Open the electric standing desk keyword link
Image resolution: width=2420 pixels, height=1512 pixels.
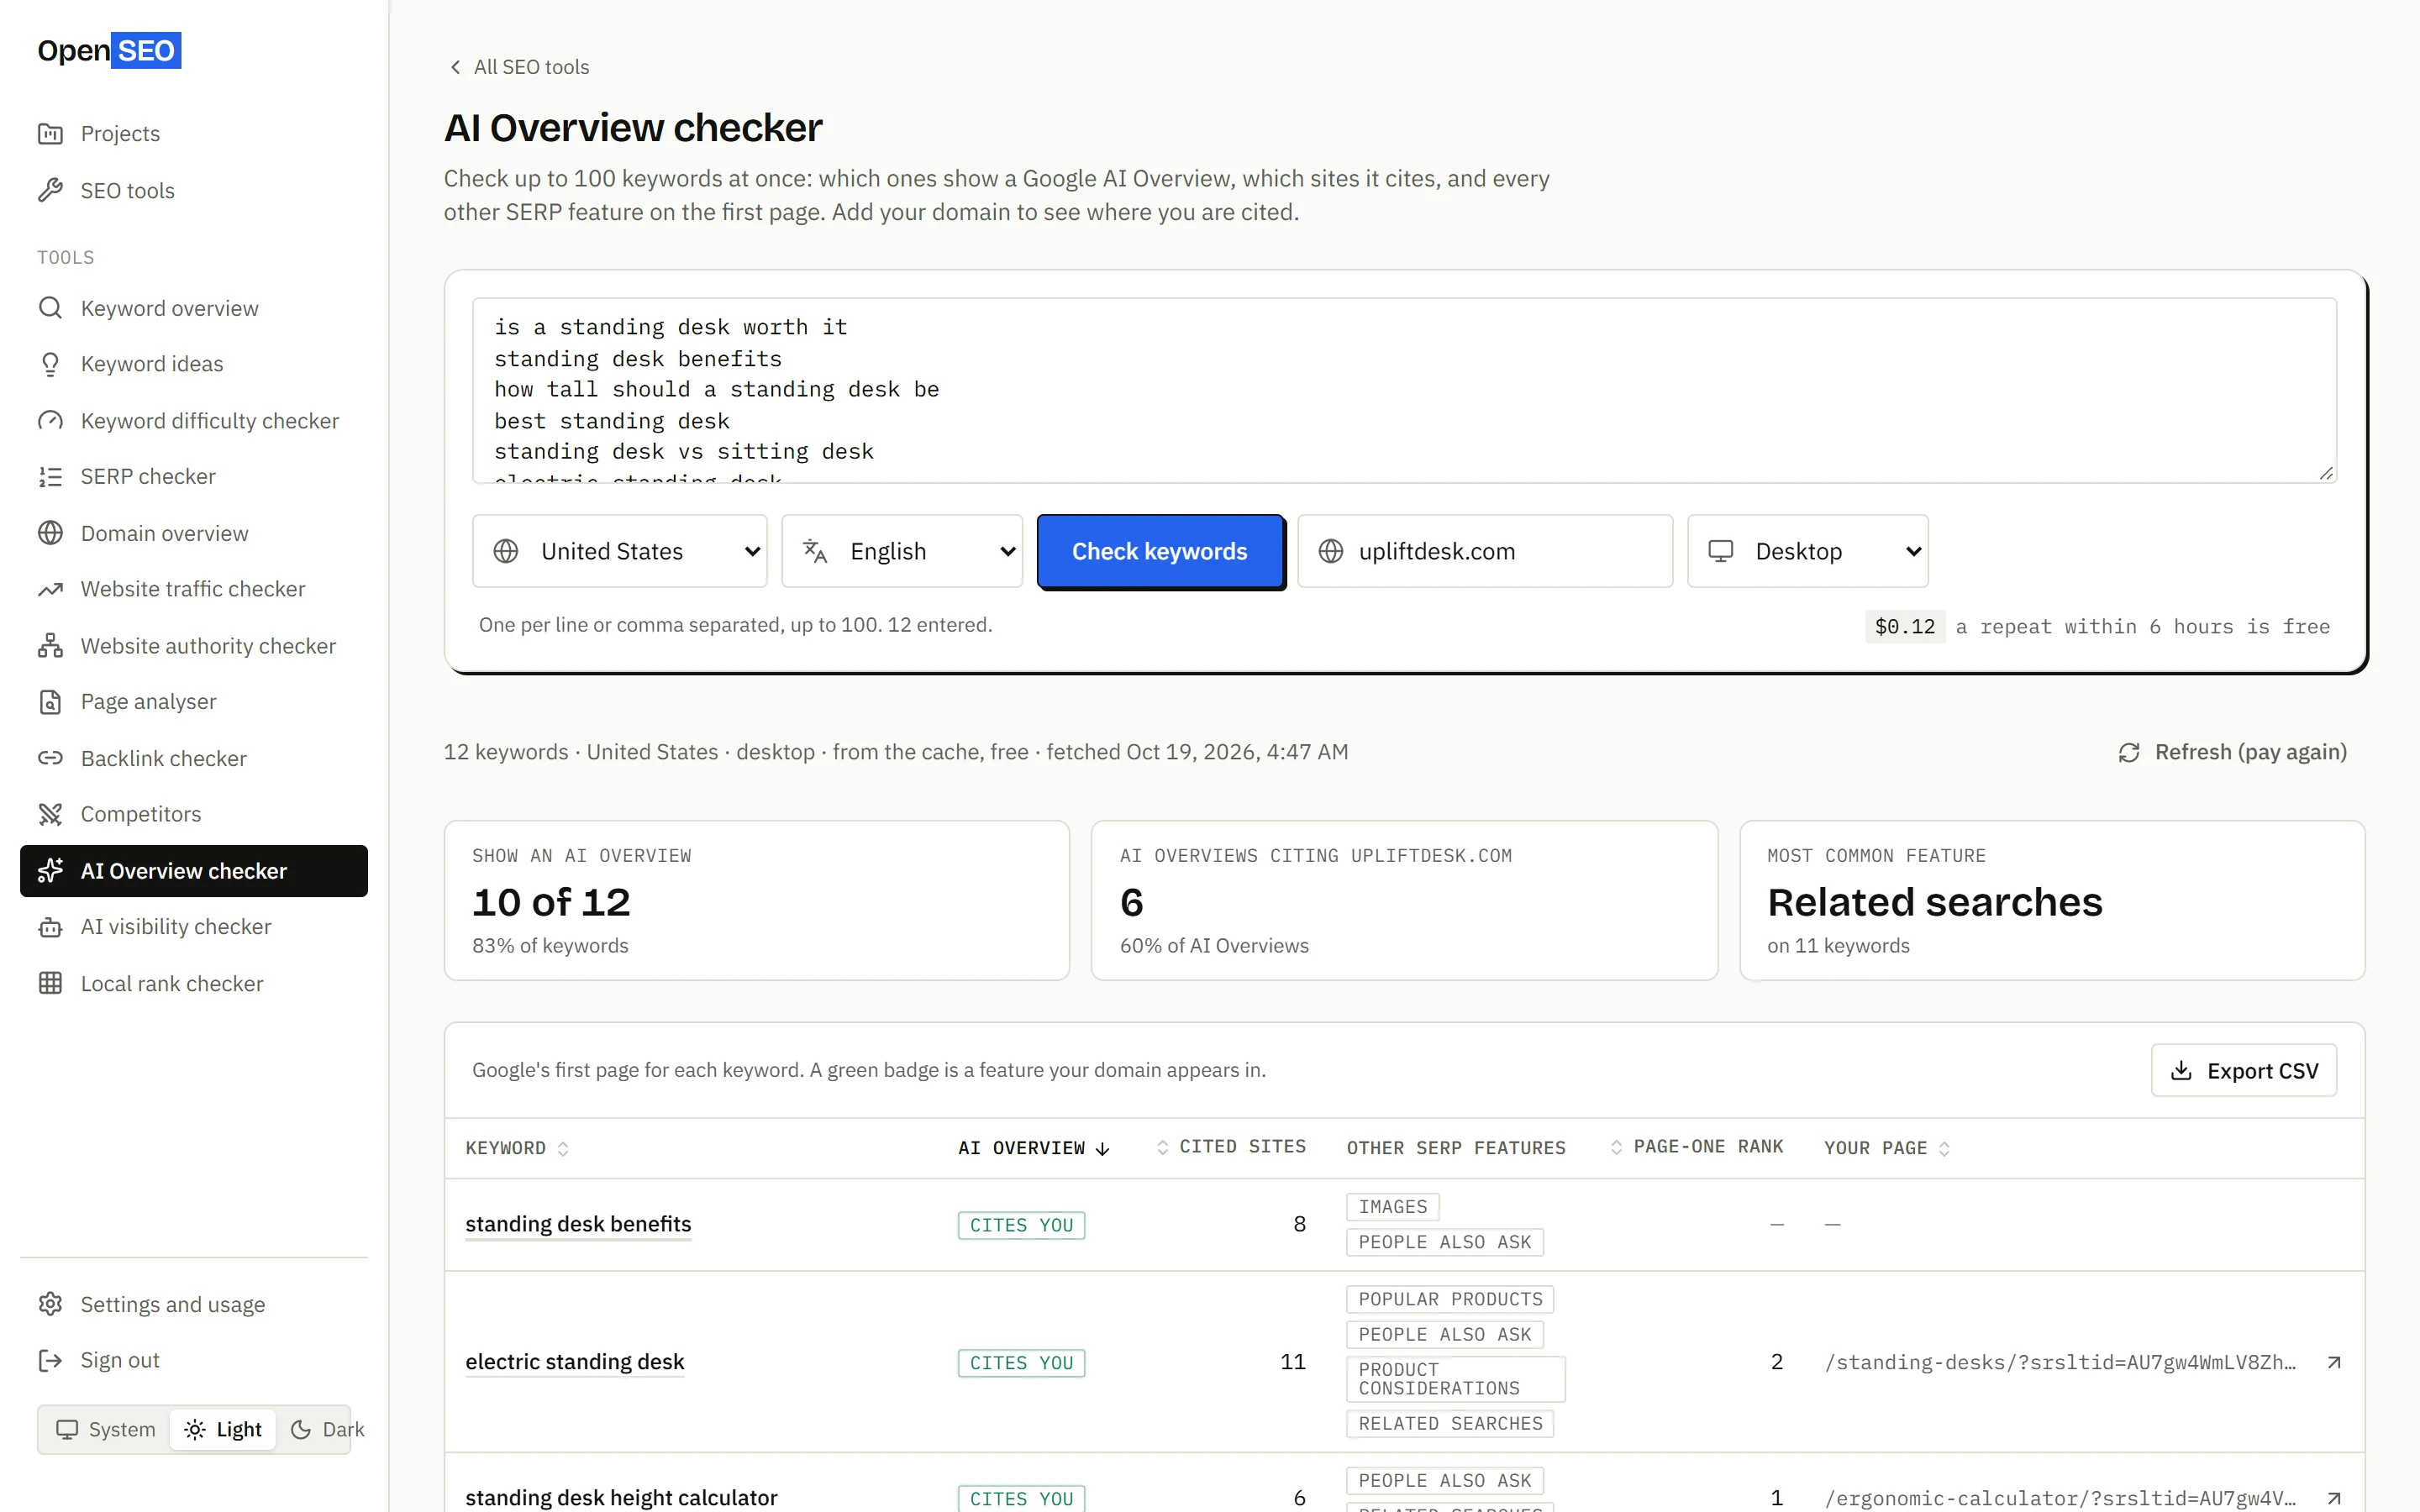(x=575, y=1362)
